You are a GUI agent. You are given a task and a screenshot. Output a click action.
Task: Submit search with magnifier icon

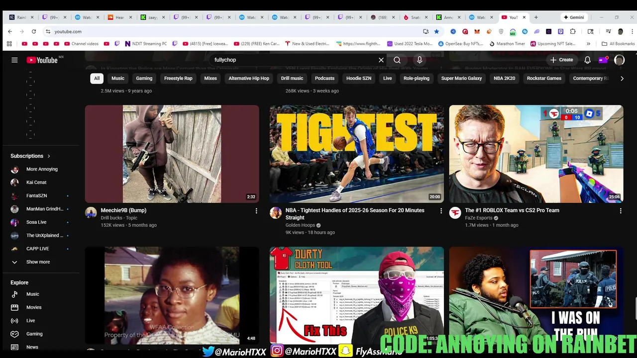tap(397, 60)
